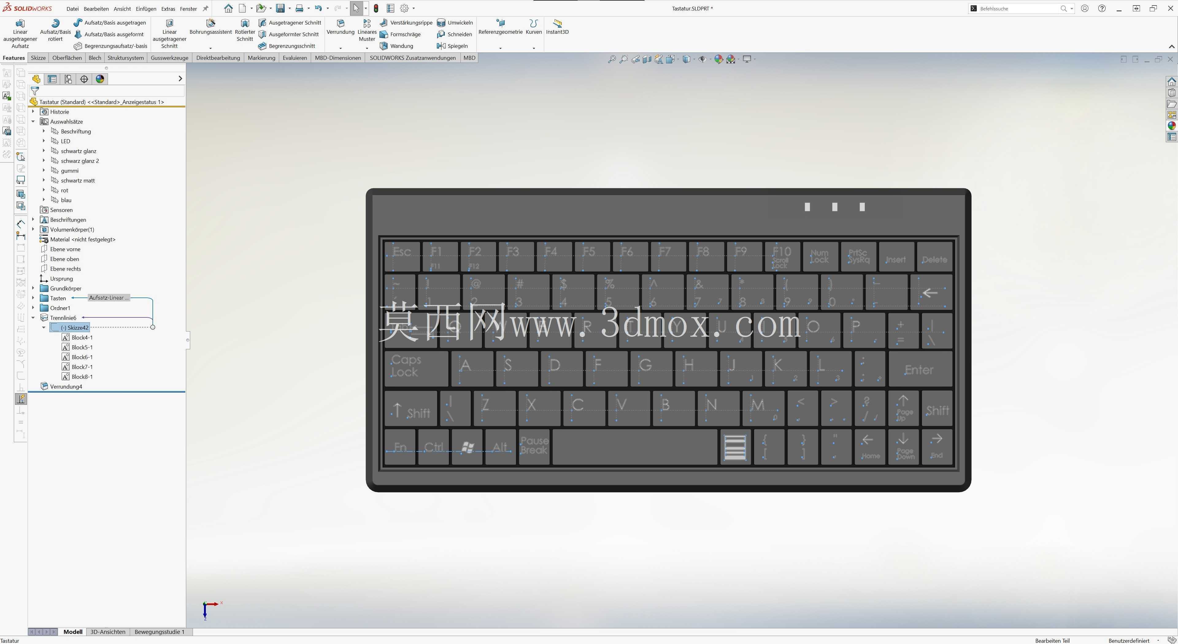Viewport: 1178px width, 644px height.
Task: Collapse Trennlinie6 feature
Action: point(33,318)
